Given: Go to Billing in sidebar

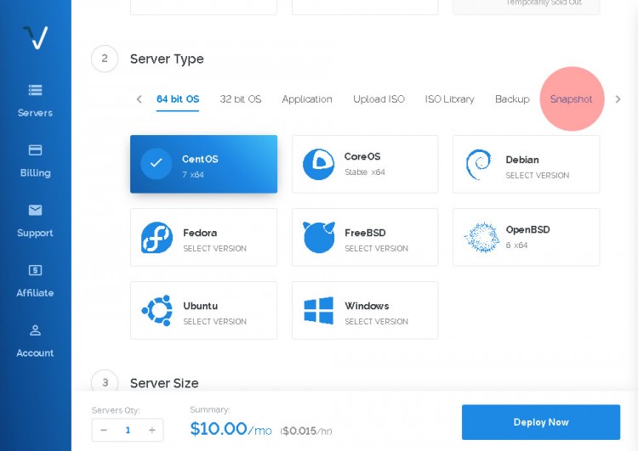Looking at the screenshot, I should [36, 173].
